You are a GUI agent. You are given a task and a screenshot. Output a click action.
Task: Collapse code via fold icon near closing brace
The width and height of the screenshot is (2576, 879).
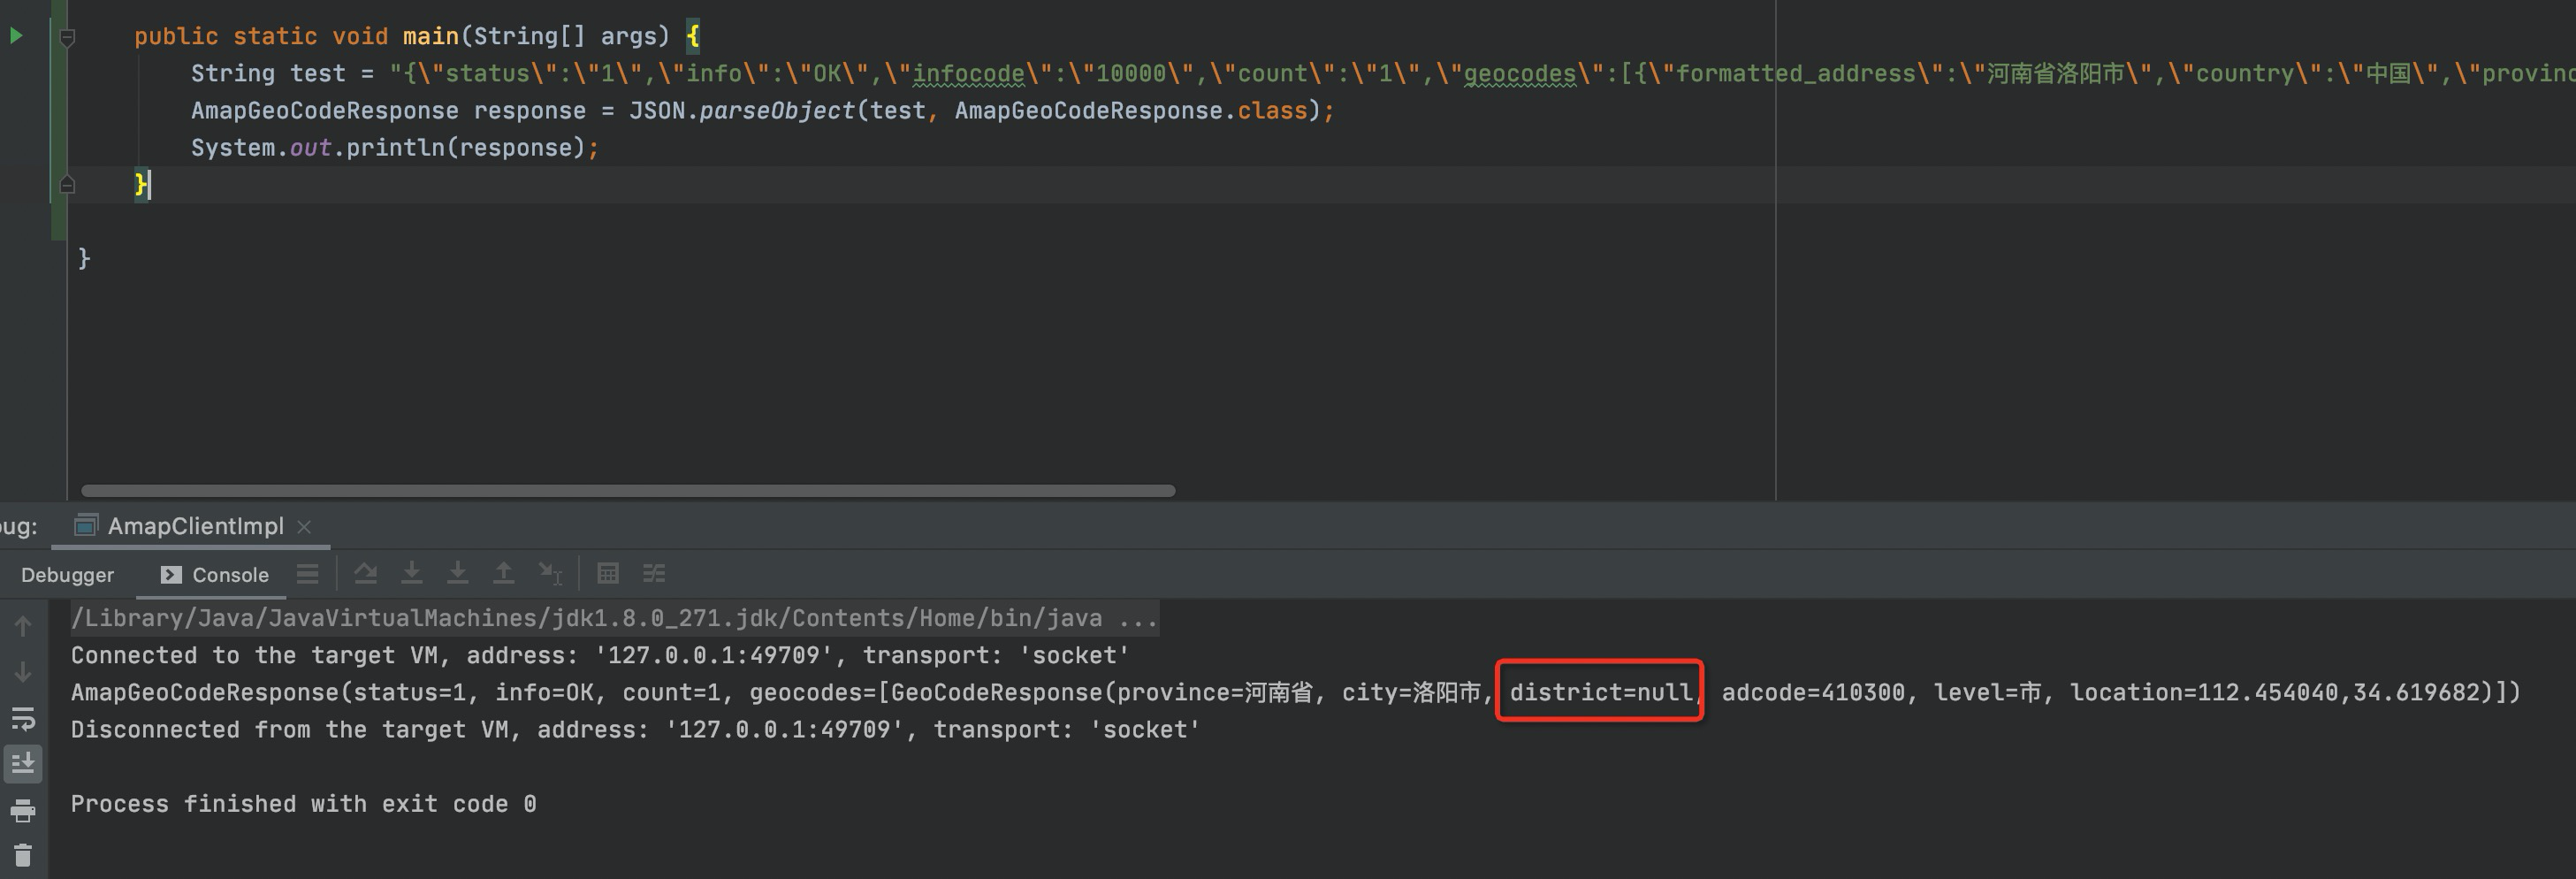pyautogui.click(x=66, y=183)
